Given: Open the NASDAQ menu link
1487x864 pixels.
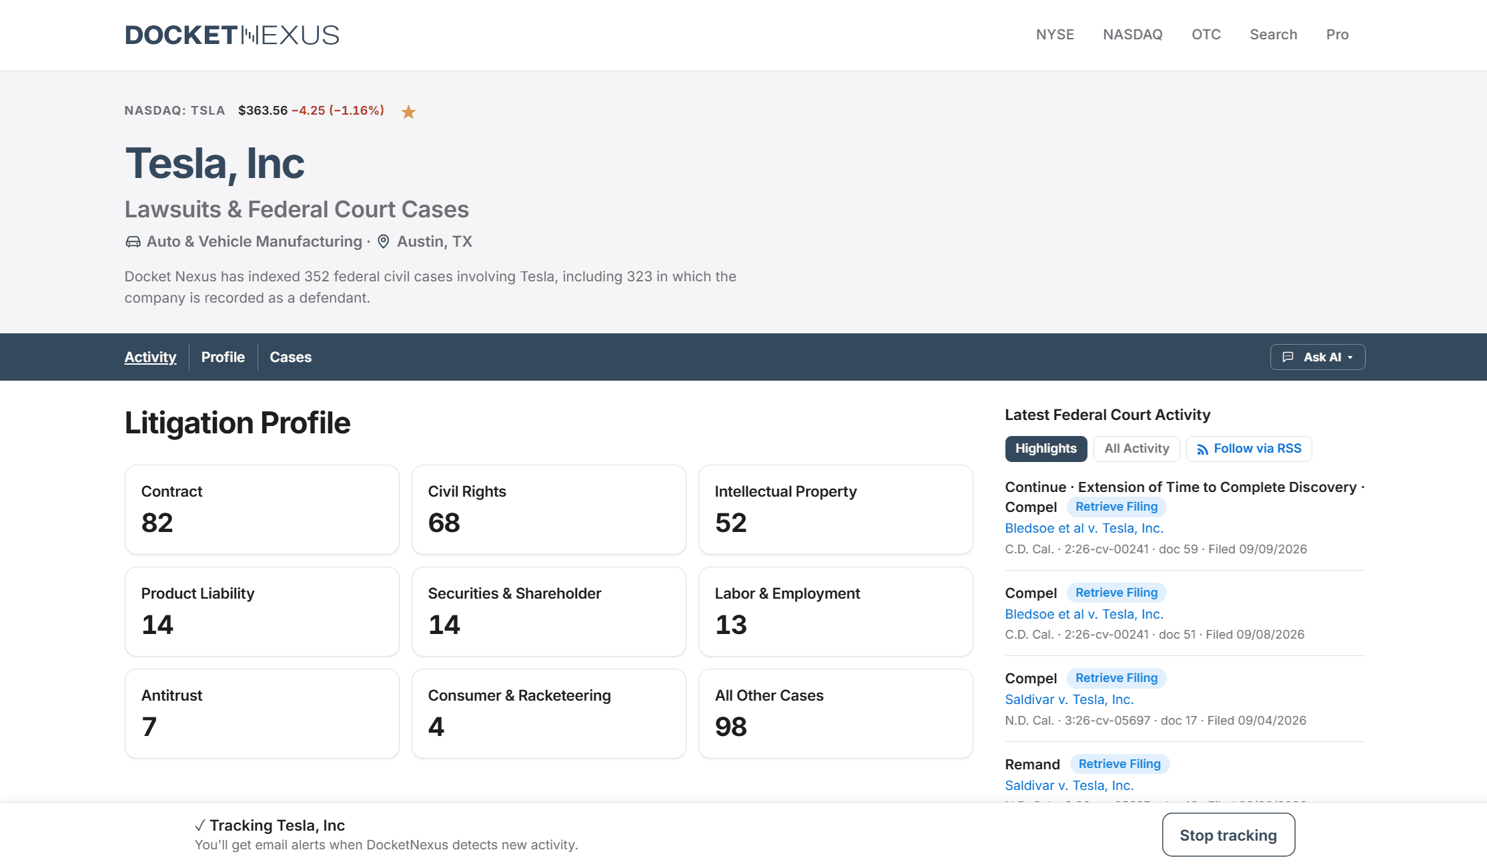Looking at the screenshot, I should 1133,35.
